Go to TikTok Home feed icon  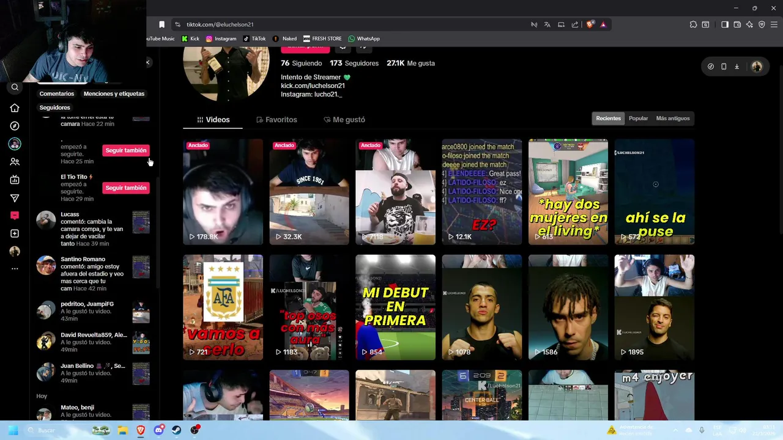pos(15,108)
